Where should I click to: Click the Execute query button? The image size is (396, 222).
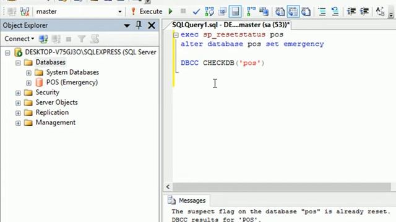pos(147,11)
